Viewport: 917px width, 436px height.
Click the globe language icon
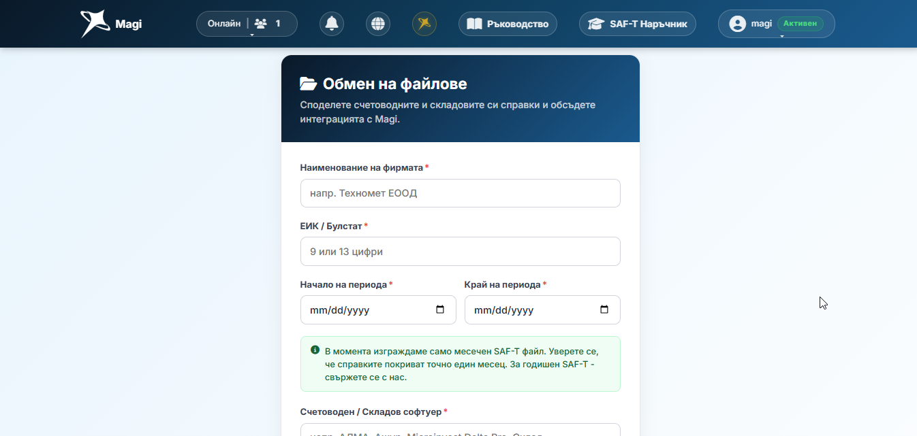tap(378, 24)
